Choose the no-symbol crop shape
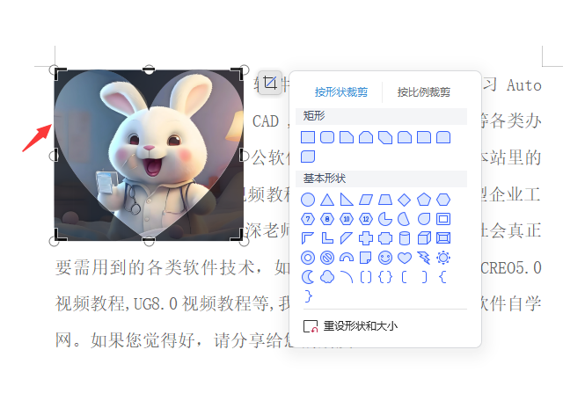The height and width of the screenshot is (401, 585). point(327,258)
